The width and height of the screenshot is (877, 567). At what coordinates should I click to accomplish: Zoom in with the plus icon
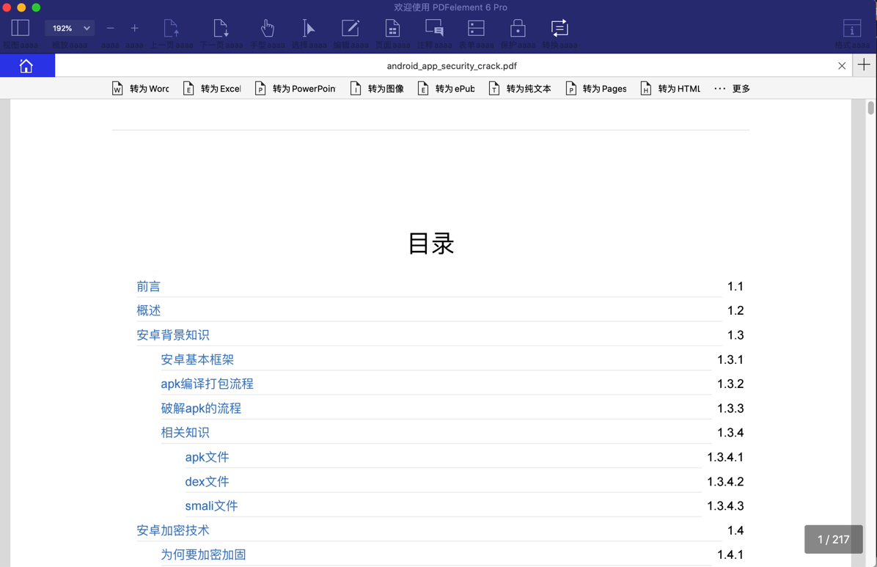[x=134, y=28]
